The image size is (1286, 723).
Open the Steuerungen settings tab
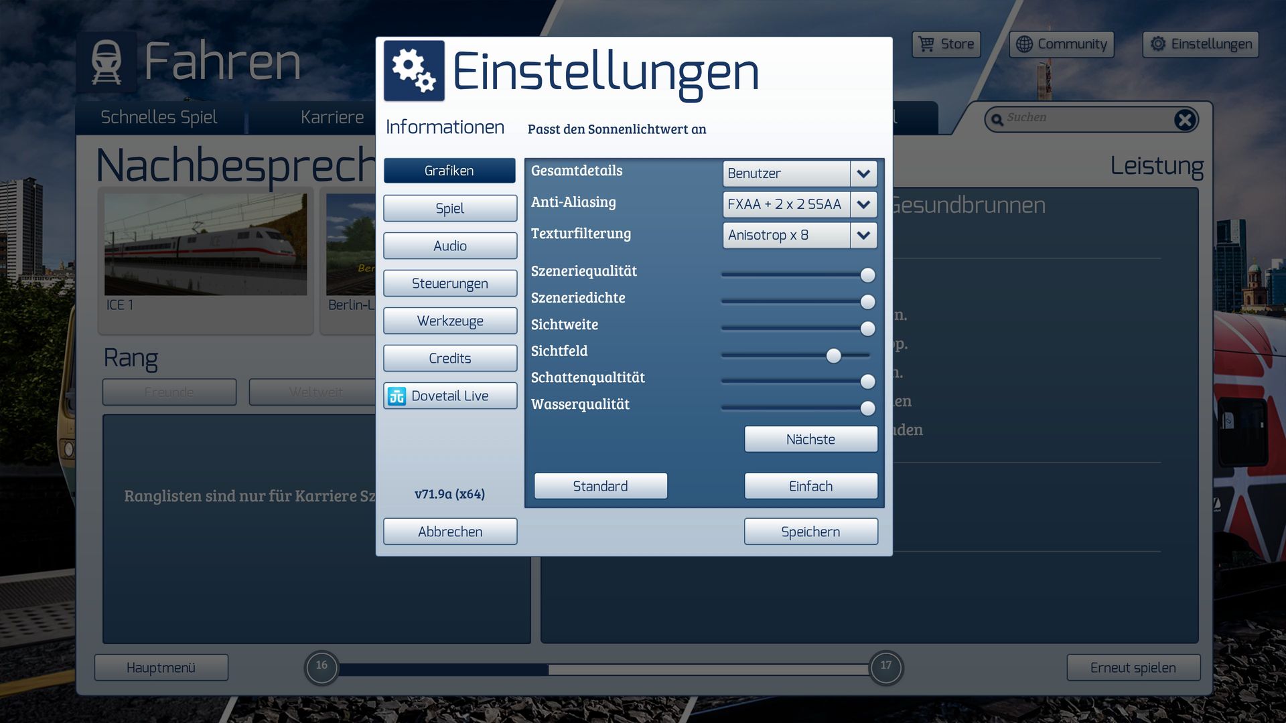[449, 284]
